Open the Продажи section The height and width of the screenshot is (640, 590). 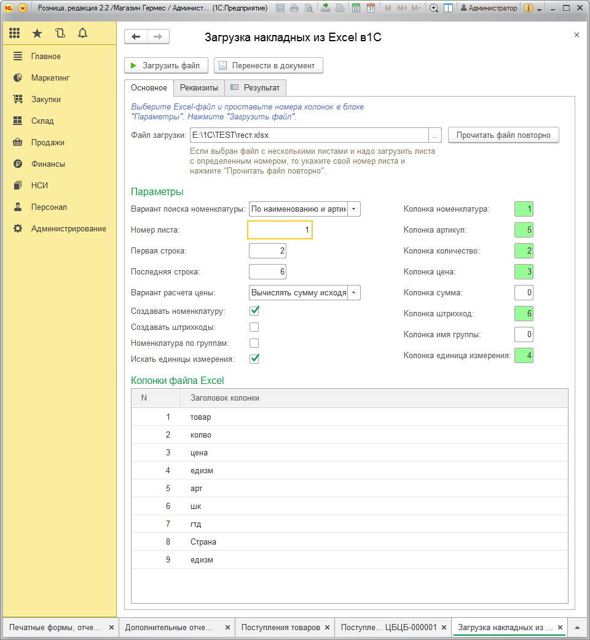click(59, 142)
